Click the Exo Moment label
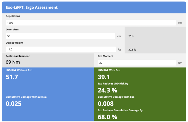188x122 pixels. [106, 56]
